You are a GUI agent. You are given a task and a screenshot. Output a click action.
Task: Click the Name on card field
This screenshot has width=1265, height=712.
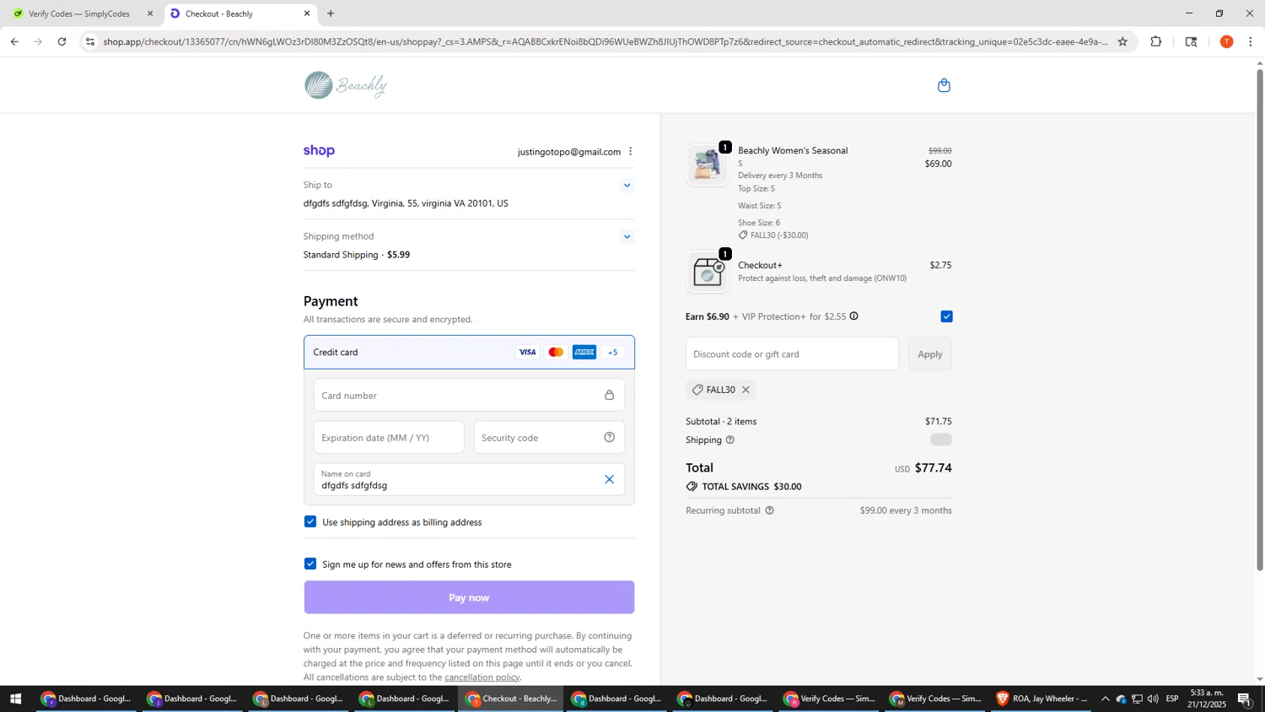pos(469,480)
